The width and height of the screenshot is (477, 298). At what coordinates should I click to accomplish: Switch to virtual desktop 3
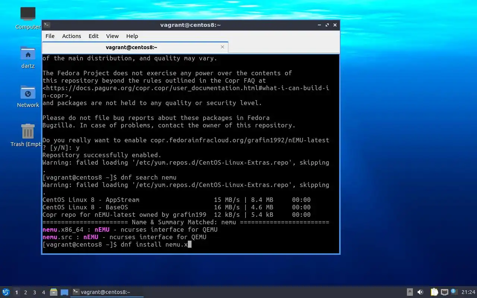click(x=34, y=292)
